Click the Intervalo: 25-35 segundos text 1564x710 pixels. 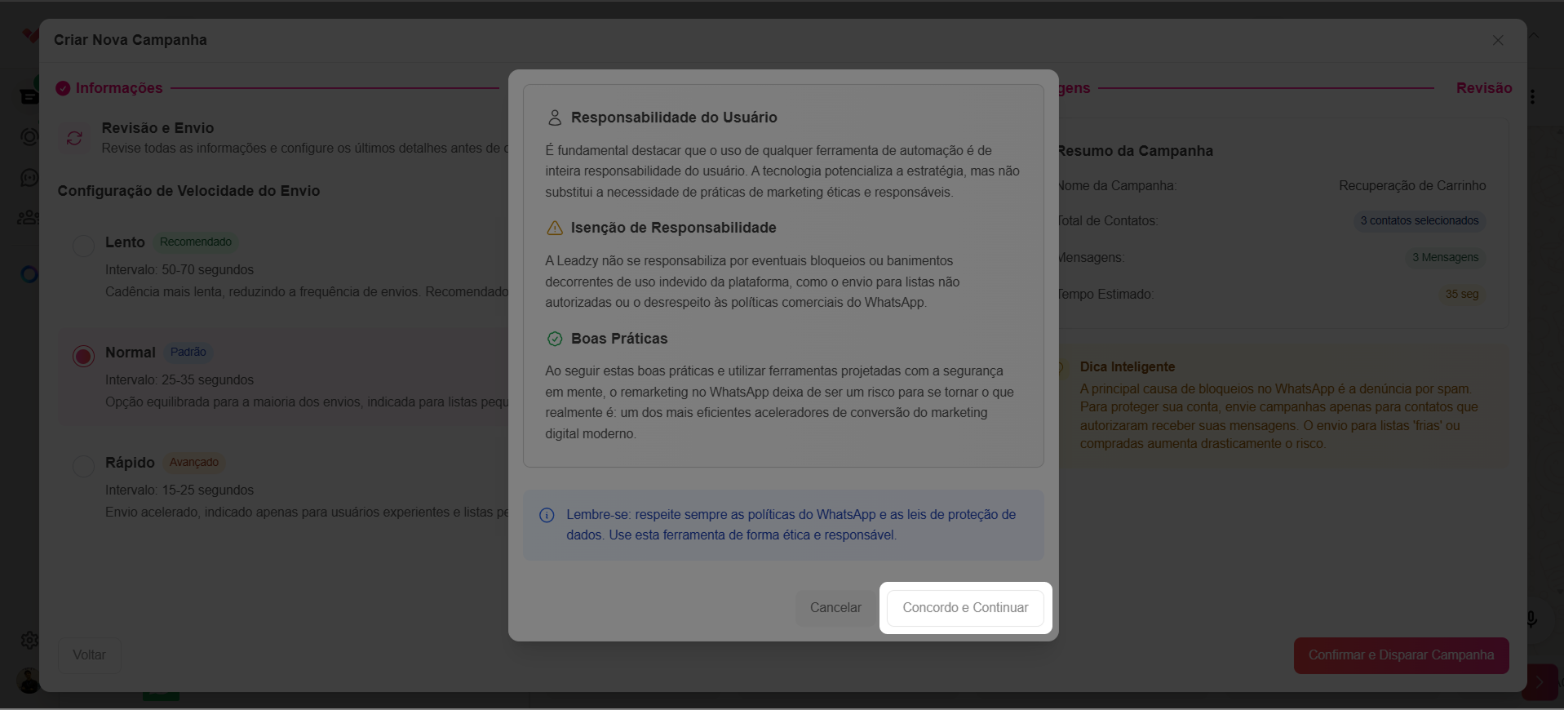[179, 380]
